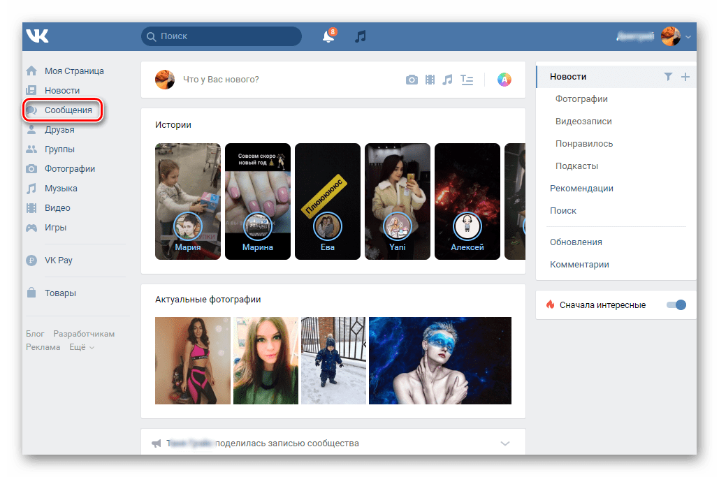Open the blue space-themed woman photo
Viewport: 719px width, 477px height.
[x=440, y=360]
